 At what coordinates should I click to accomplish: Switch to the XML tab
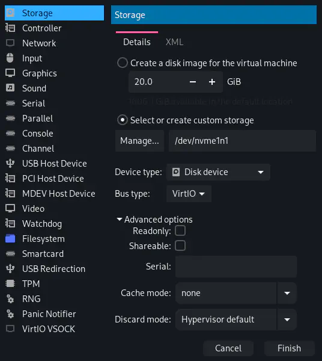coord(174,42)
